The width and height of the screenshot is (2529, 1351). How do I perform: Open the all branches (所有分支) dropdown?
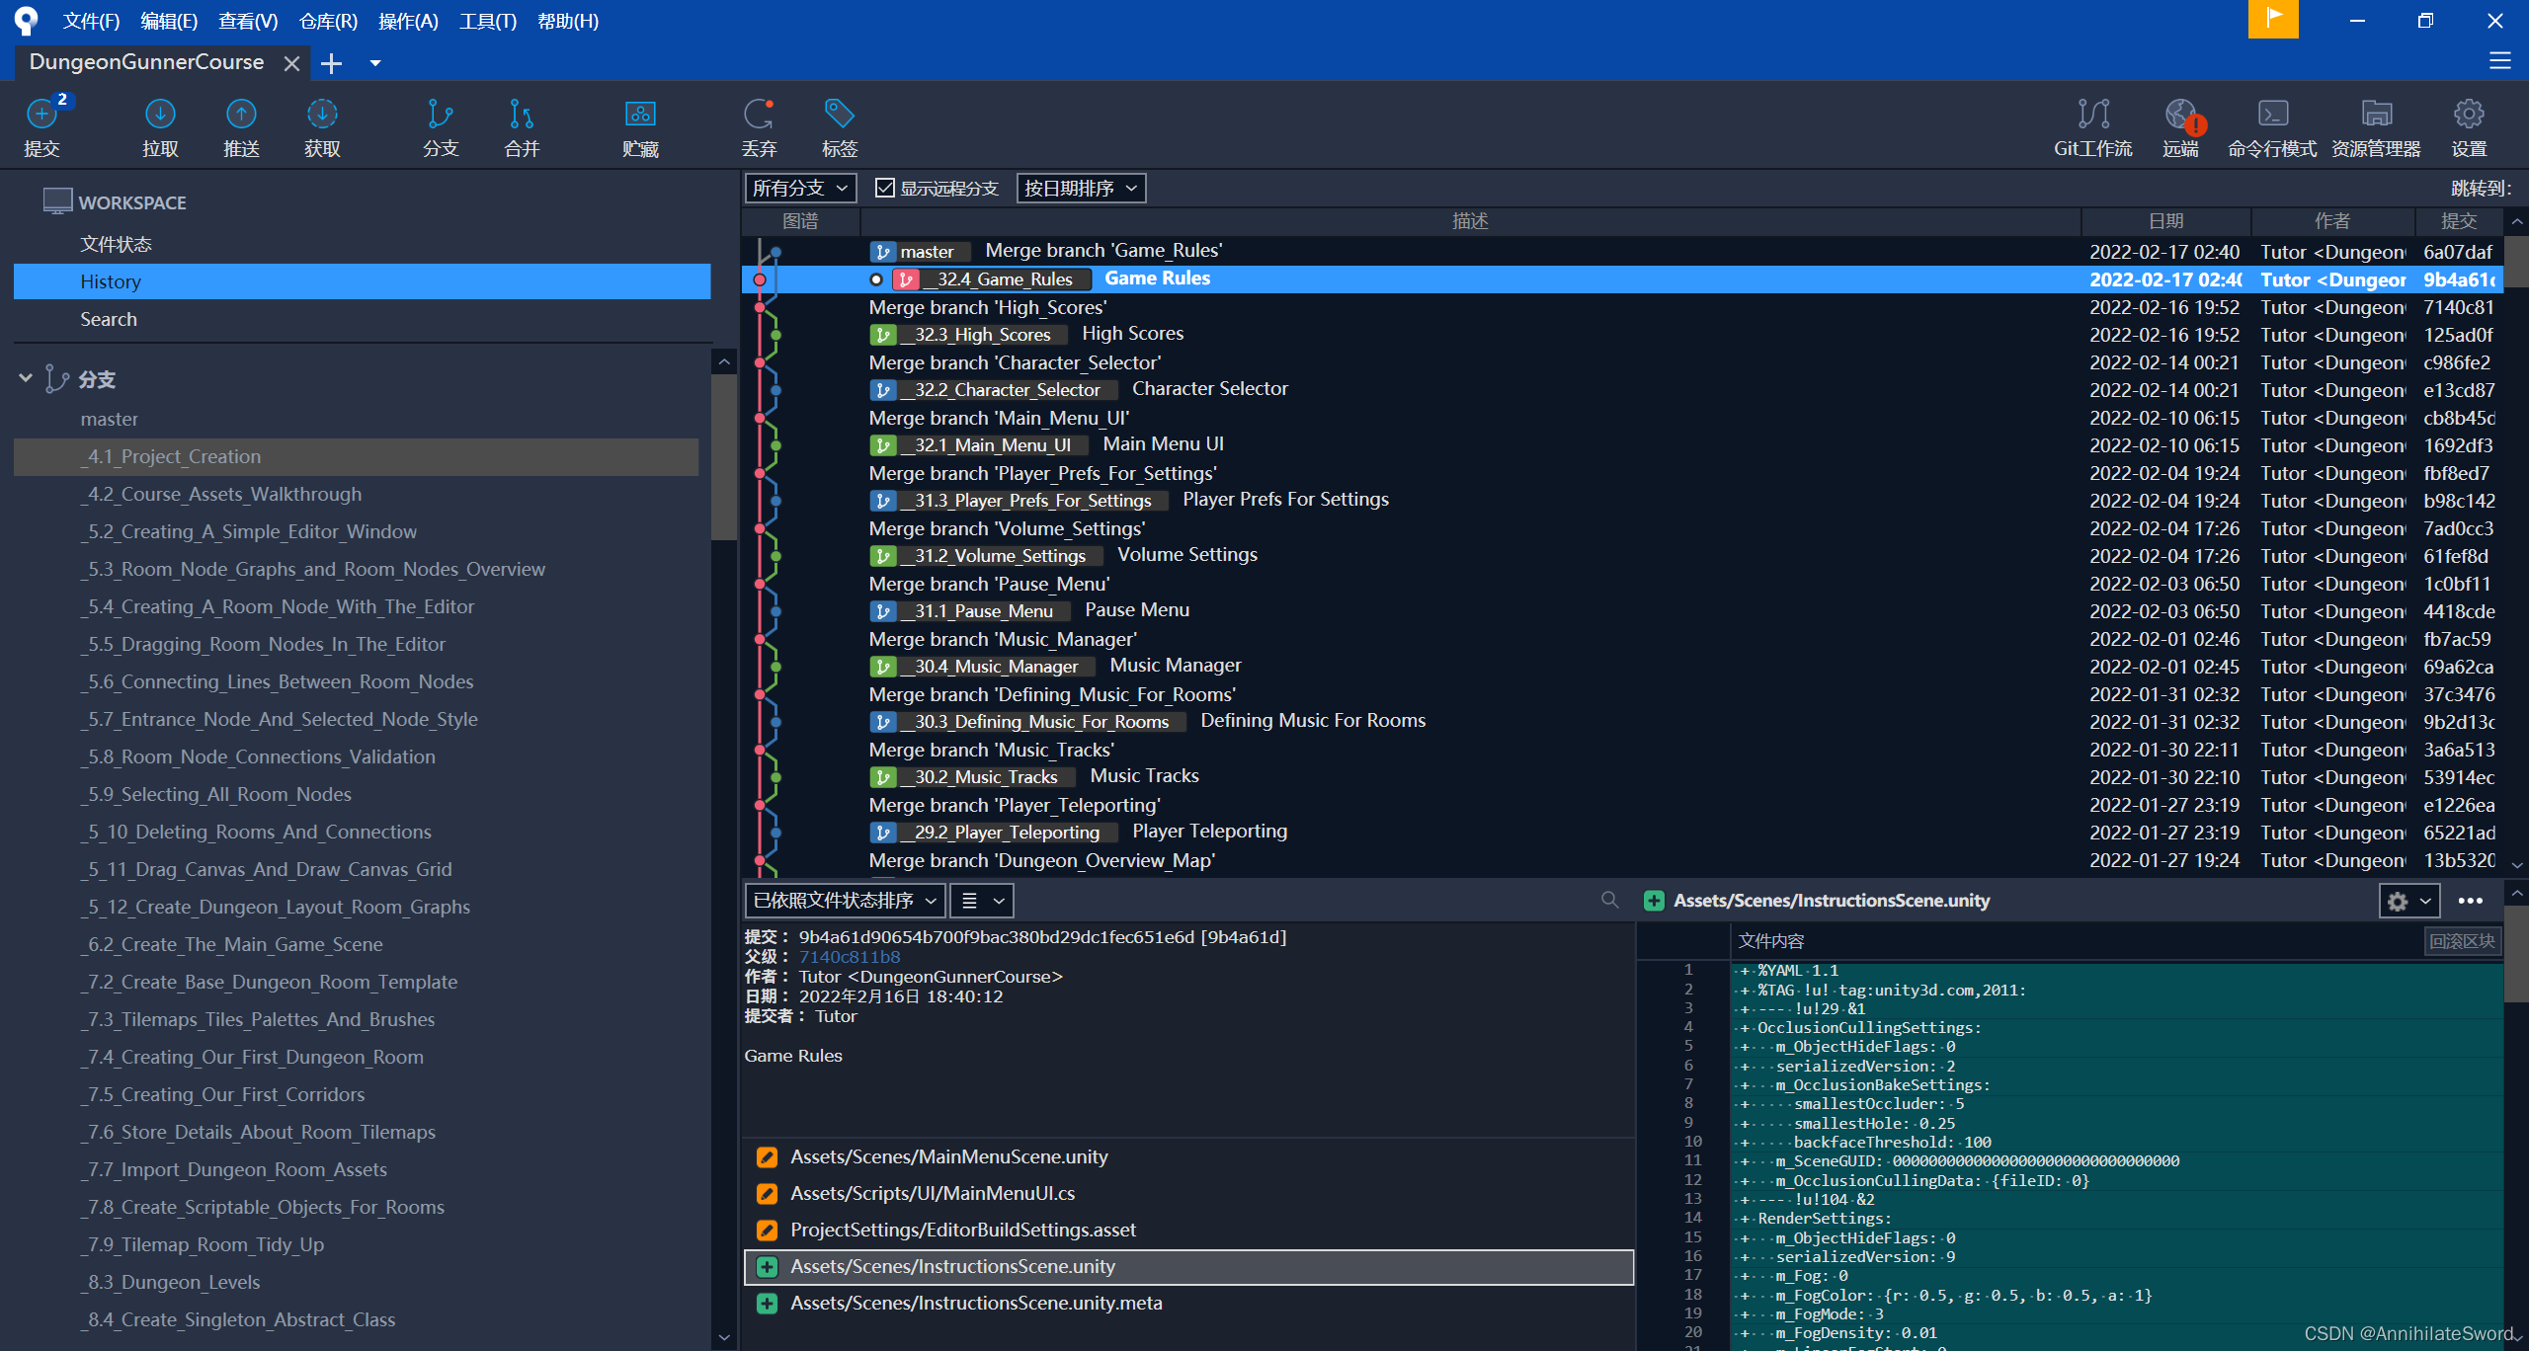click(x=799, y=188)
